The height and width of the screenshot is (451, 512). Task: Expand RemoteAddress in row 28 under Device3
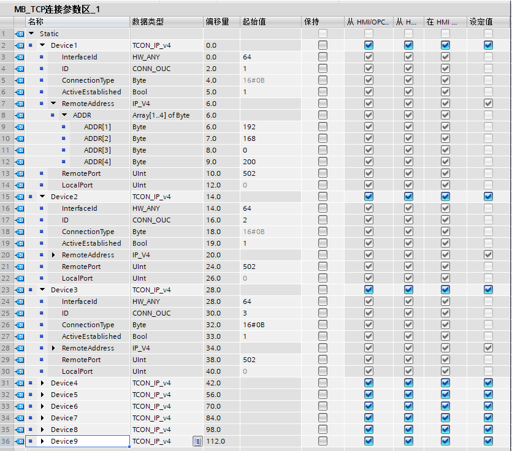click(x=53, y=348)
